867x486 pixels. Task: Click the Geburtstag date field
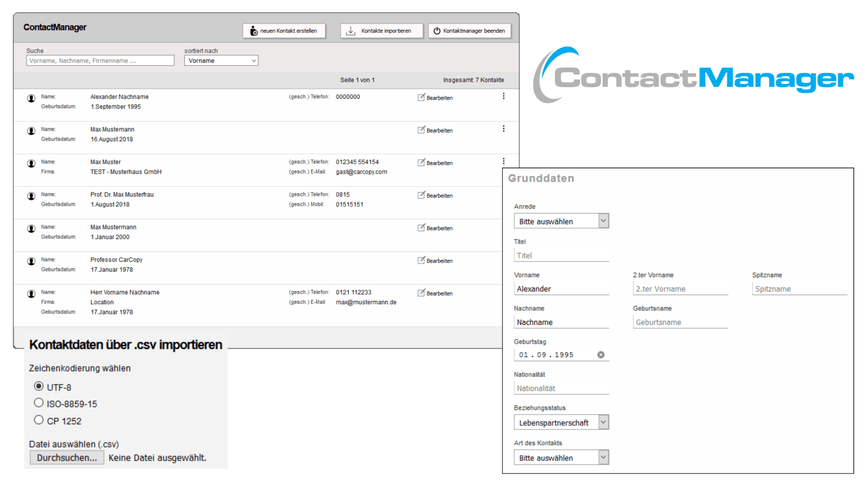click(x=561, y=355)
